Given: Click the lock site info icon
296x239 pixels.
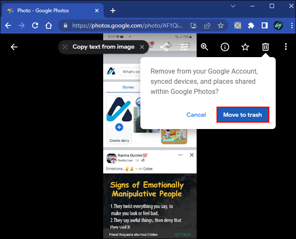Looking at the screenshot, I should click(x=65, y=25).
